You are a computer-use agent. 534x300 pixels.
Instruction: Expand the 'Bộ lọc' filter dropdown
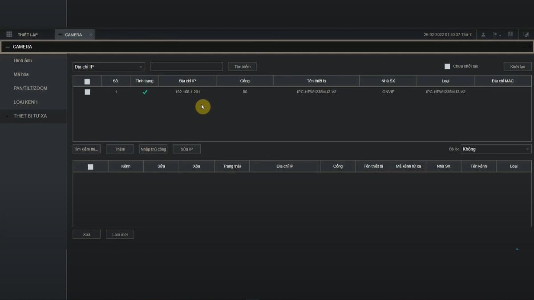point(496,149)
